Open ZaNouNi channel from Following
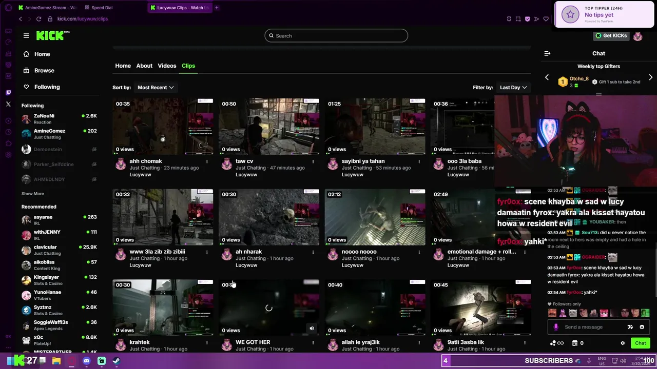This screenshot has height=369, width=657. pos(59,119)
